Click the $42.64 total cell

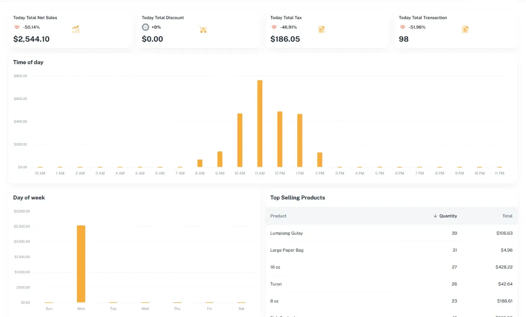505,284
